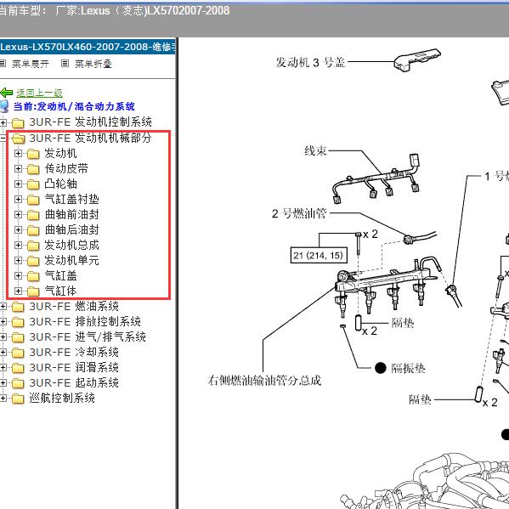Screen dimensions: 509x509
Task: Click folder icon of 3UR-FE 冷却系统
Action: [18, 353]
